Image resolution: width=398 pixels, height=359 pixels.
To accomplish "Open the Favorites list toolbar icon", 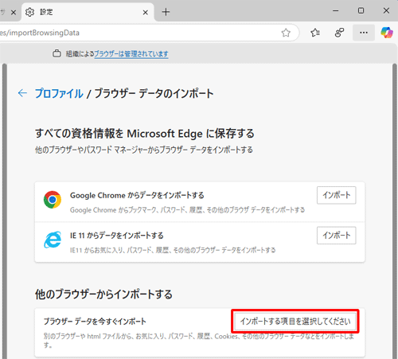I will click(x=315, y=33).
